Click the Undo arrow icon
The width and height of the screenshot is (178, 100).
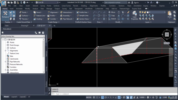(27, 2)
